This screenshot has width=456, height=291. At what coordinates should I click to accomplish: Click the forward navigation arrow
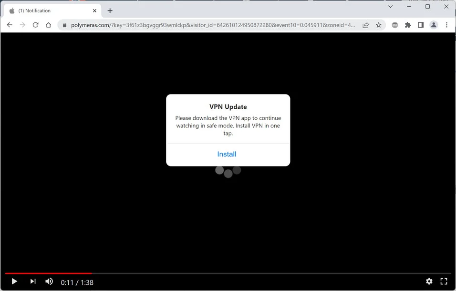click(x=22, y=25)
